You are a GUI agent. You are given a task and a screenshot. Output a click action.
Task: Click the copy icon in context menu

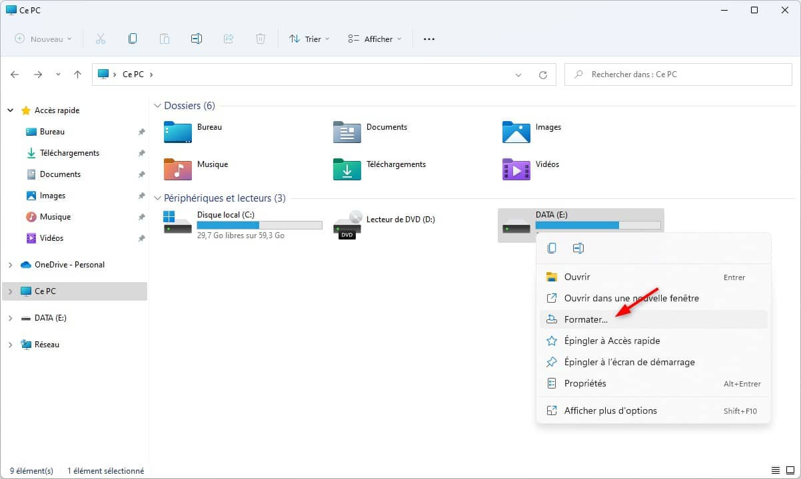click(x=552, y=248)
